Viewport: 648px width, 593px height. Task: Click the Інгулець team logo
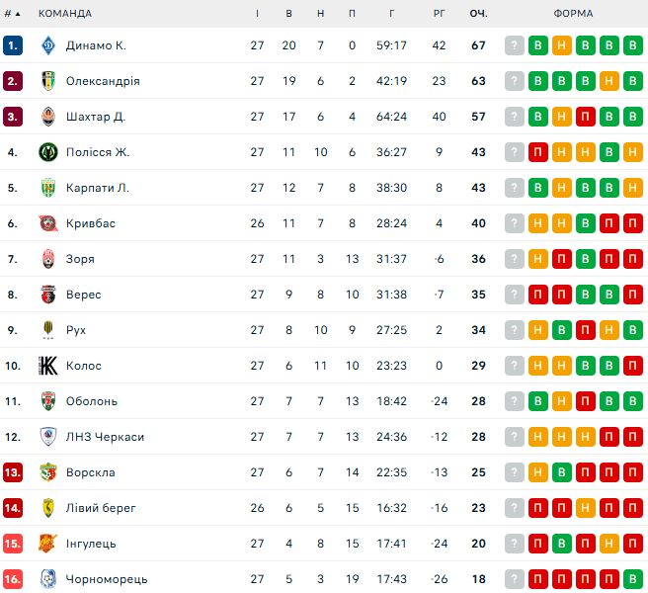click(48, 544)
